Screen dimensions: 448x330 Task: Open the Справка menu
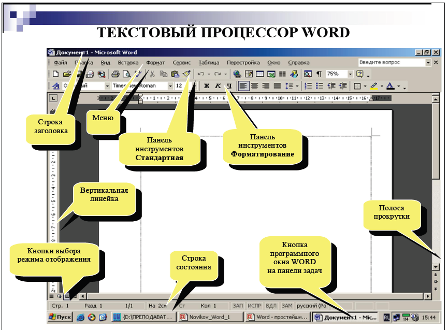(298, 63)
